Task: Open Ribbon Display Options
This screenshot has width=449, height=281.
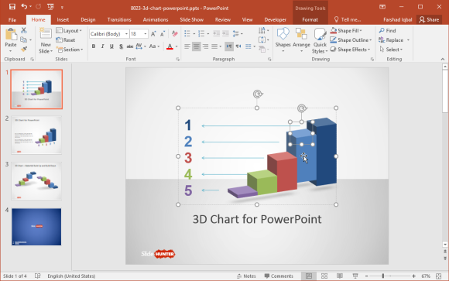Action: point(382,7)
